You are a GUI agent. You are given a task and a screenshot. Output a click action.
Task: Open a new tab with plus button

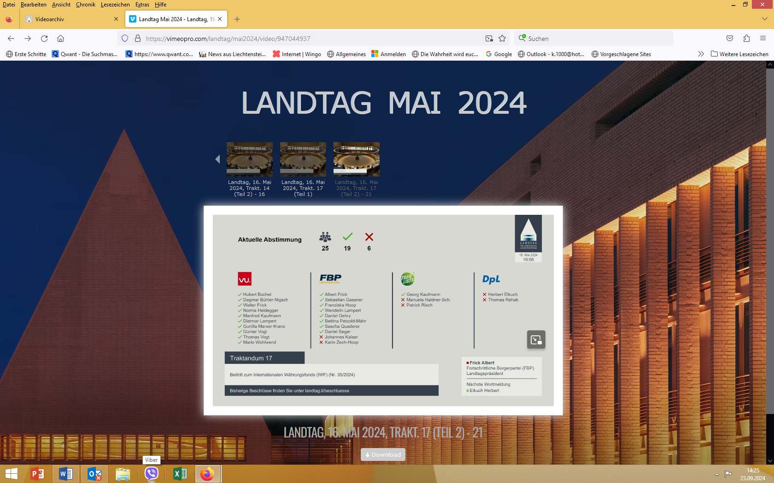point(237,19)
